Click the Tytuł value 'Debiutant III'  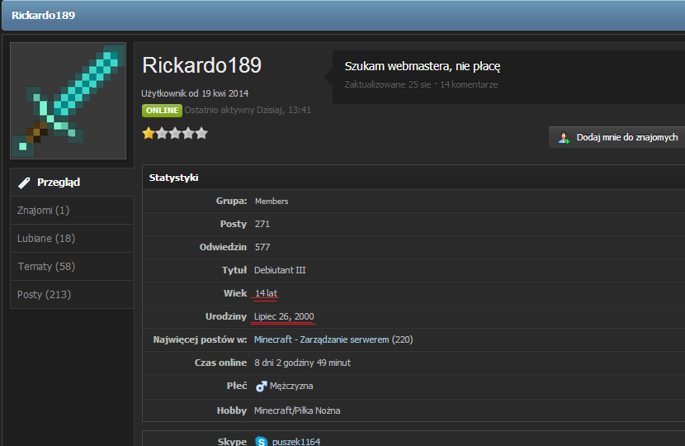point(280,270)
